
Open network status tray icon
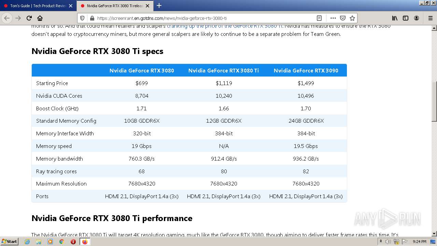[x=396, y=242]
